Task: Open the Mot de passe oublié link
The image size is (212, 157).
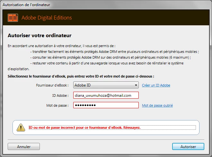Action: click(x=157, y=105)
